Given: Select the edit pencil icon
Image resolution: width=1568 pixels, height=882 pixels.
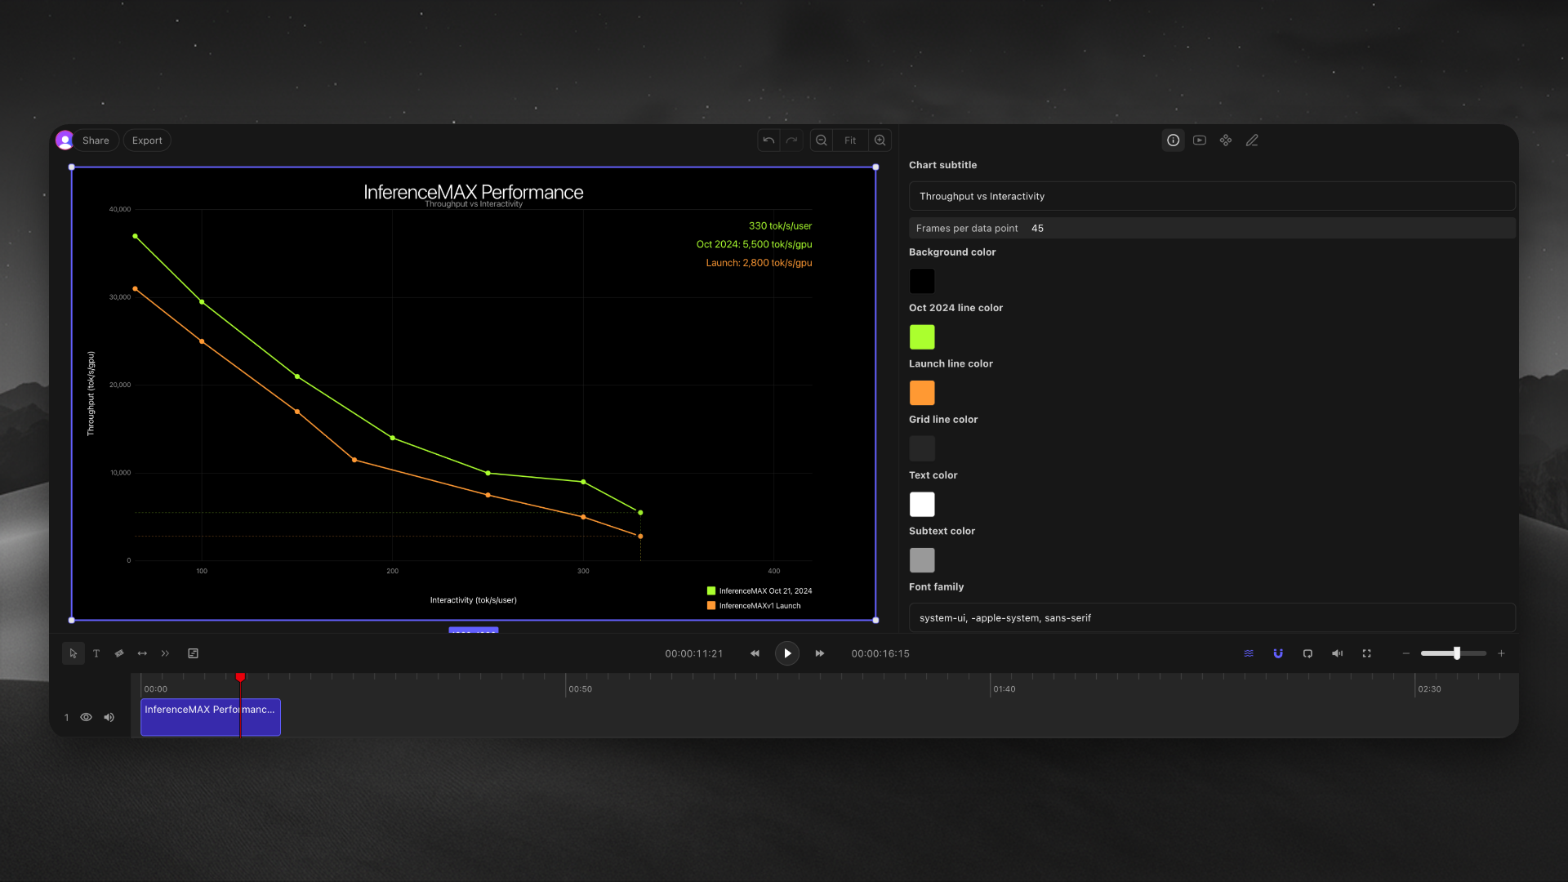Looking at the screenshot, I should 1252,140.
